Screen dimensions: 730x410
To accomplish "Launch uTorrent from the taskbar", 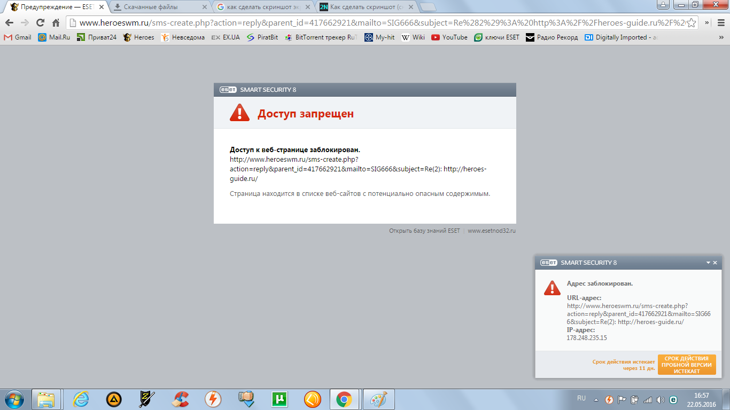I will [279, 399].
